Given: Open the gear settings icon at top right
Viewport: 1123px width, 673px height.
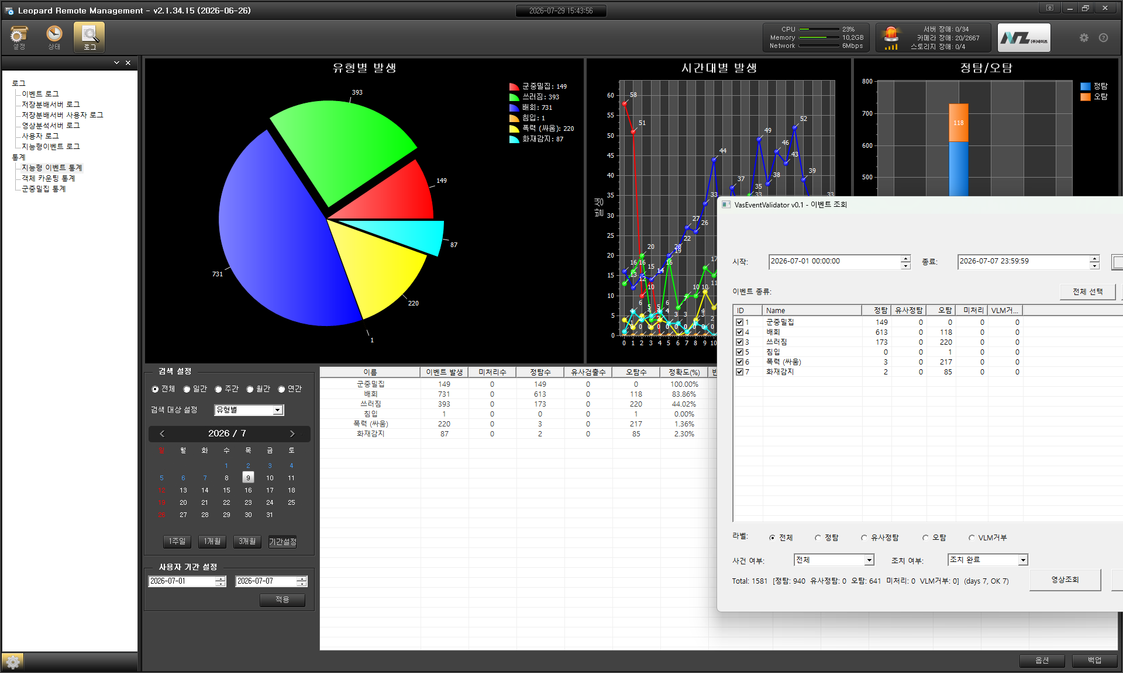Looking at the screenshot, I should [x=1084, y=37].
